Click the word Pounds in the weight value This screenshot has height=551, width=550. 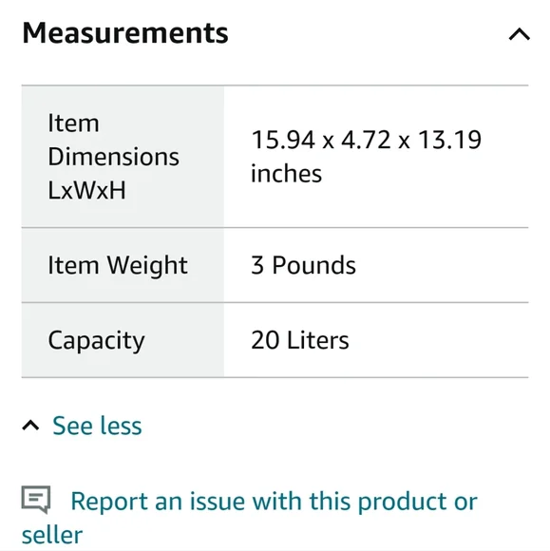(x=313, y=265)
